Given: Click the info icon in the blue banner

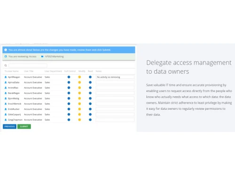Looking at the screenshot, I should click(6, 50).
